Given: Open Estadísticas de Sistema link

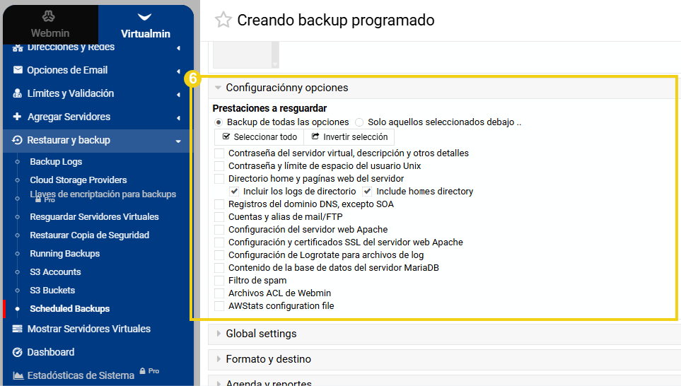Looking at the screenshot, I should point(81,375).
